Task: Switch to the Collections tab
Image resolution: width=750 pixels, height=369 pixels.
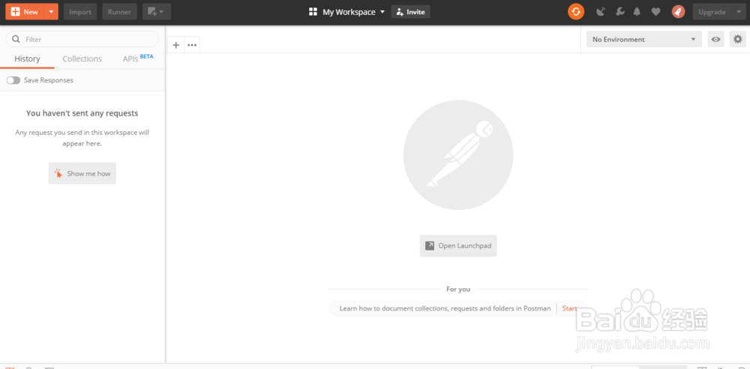Action: point(82,58)
